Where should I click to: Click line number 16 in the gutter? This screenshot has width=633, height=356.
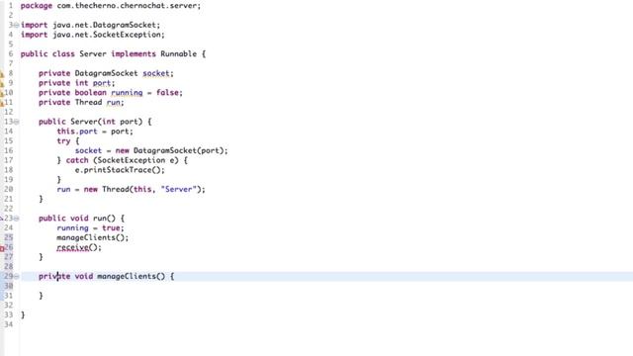[9, 151]
